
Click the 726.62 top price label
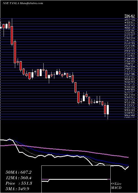[x=130, y=16]
